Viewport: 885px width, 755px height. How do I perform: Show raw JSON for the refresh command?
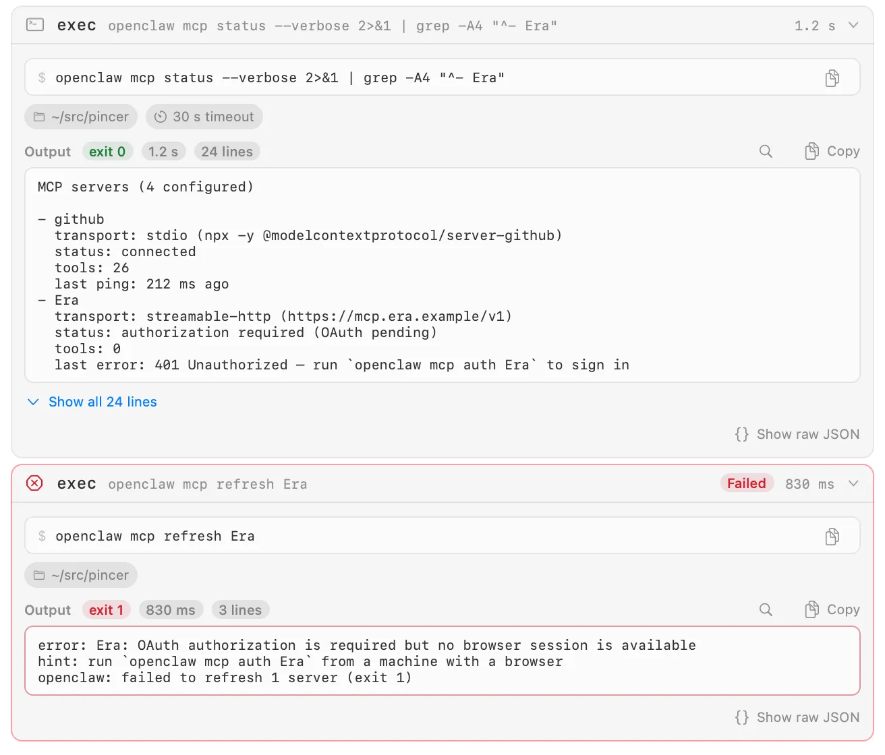tap(797, 717)
